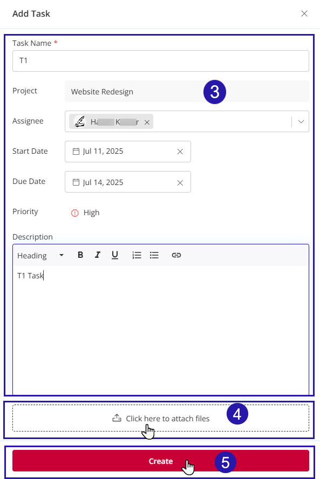Close the Add Task dialog
320x479 pixels.
pos(304,13)
